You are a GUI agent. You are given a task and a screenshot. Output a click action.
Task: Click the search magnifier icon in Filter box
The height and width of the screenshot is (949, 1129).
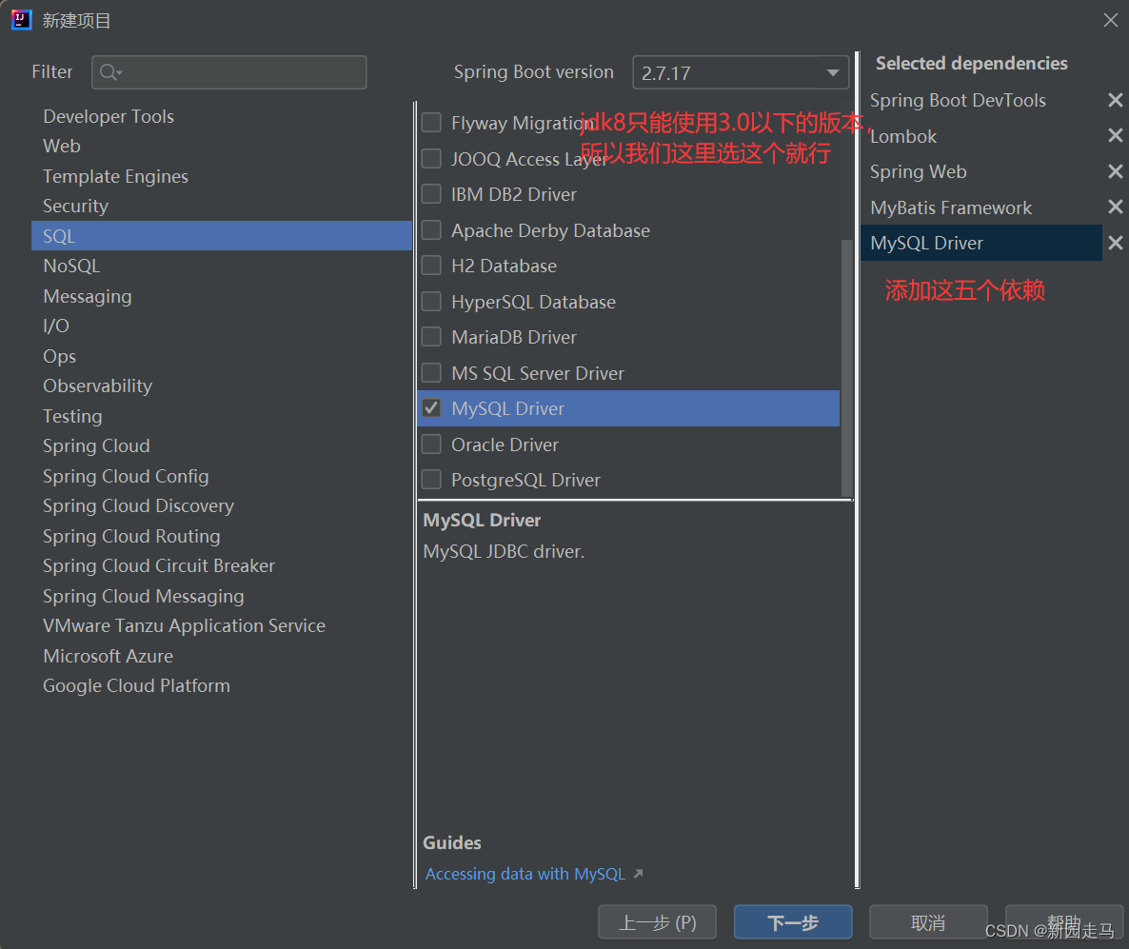109,72
